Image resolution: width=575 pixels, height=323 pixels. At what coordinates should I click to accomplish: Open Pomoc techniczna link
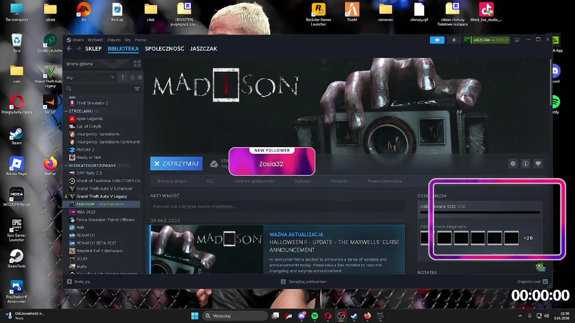[x=385, y=181]
